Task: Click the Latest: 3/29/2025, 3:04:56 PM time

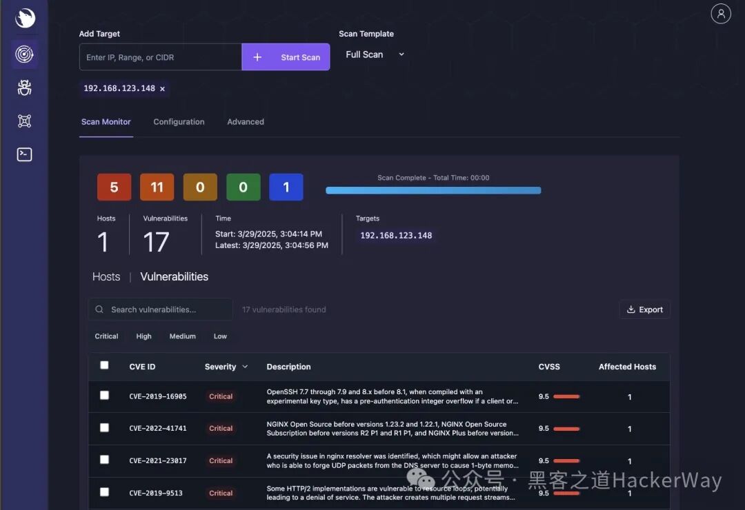Action: pyautogui.click(x=271, y=245)
